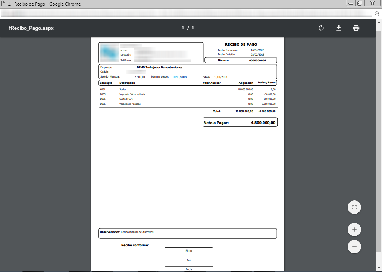The width and height of the screenshot is (382, 272).
Task: Click Impuesto Sobre la Renta description
Action: pyautogui.click(x=132, y=94)
